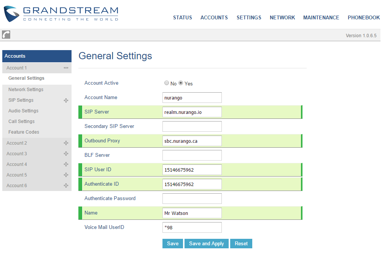
Task: Open General Settings in sidebar
Action: pyautogui.click(x=26, y=78)
